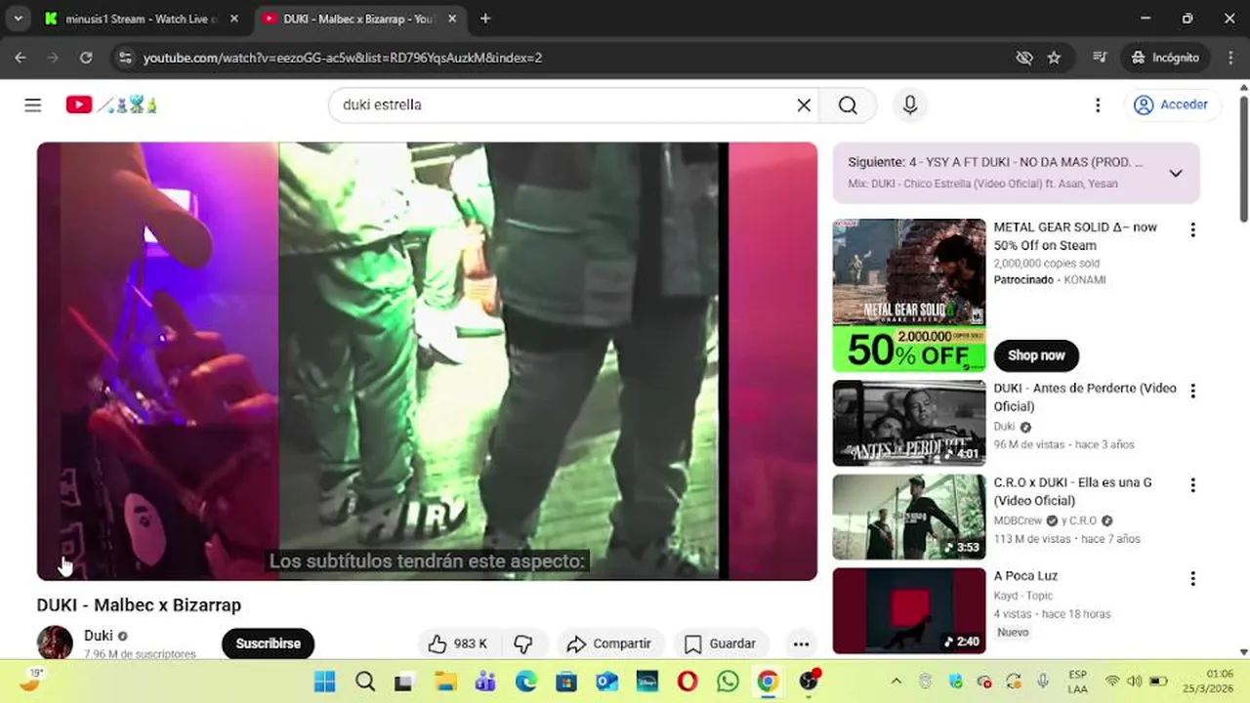Go back with the browser back arrow
The image size is (1250, 703).
[x=21, y=58]
